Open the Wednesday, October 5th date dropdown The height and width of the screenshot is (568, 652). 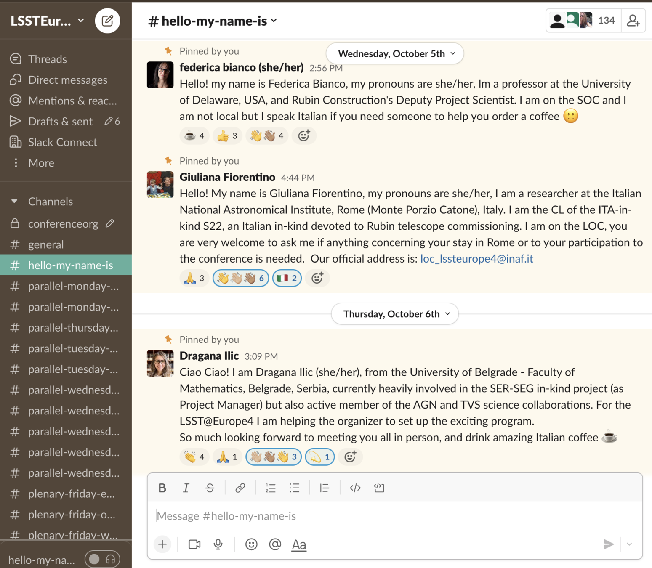[x=395, y=53]
